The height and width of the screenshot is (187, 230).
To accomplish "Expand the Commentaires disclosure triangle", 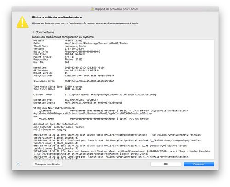I will click(x=33, y=32).
